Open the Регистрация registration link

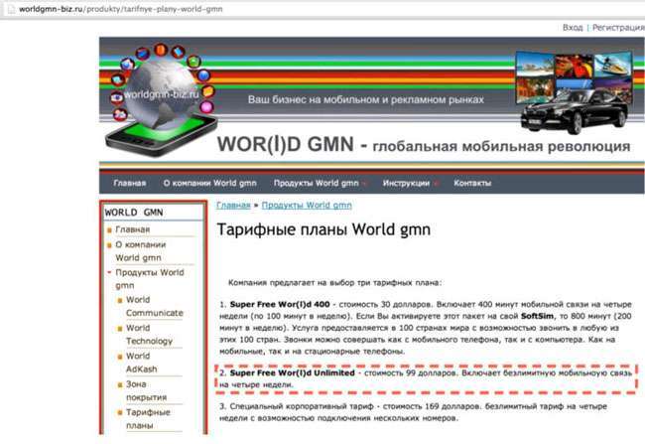618,28
